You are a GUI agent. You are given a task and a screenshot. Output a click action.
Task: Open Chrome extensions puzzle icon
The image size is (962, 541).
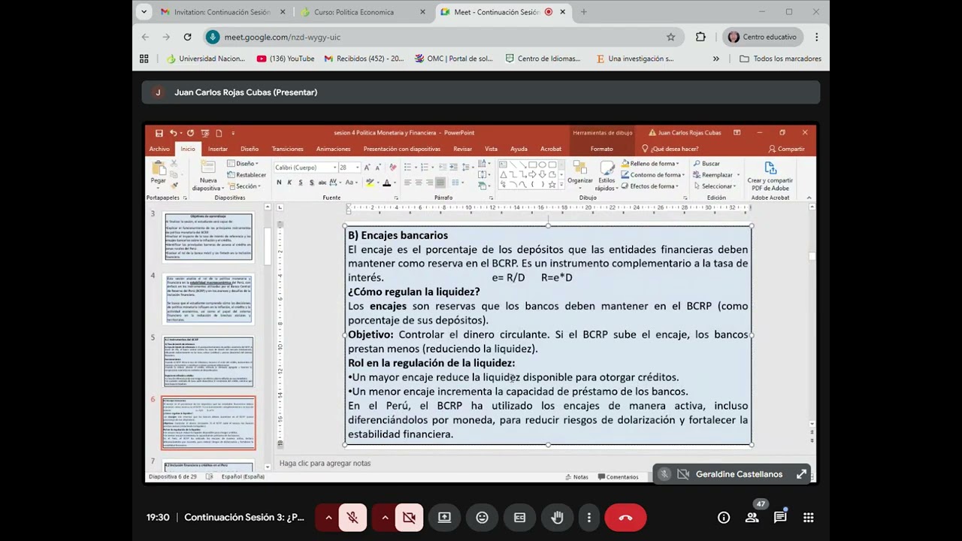700,37
